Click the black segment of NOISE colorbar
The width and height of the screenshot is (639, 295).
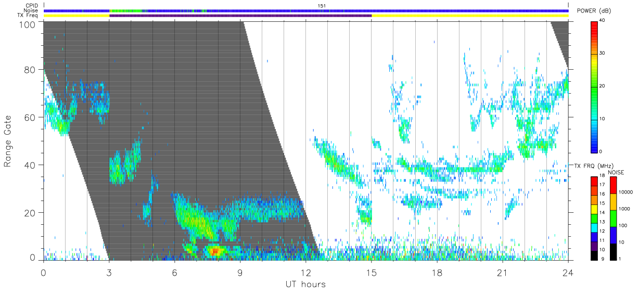coord(613,252)
